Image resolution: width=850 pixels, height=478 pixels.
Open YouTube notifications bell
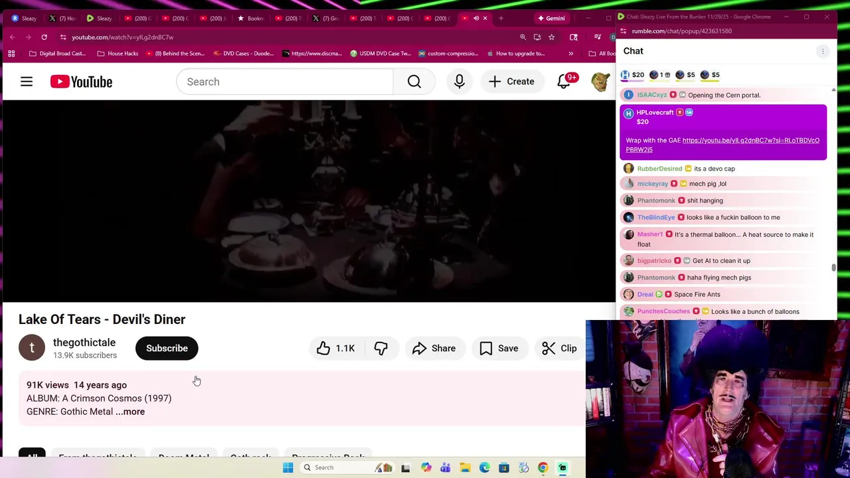tap(564, 82)
